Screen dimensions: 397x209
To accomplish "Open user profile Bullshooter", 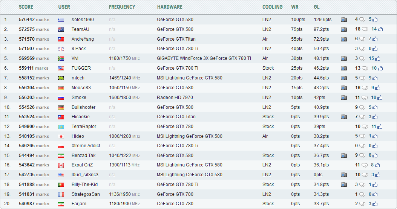I will [84, 107].
